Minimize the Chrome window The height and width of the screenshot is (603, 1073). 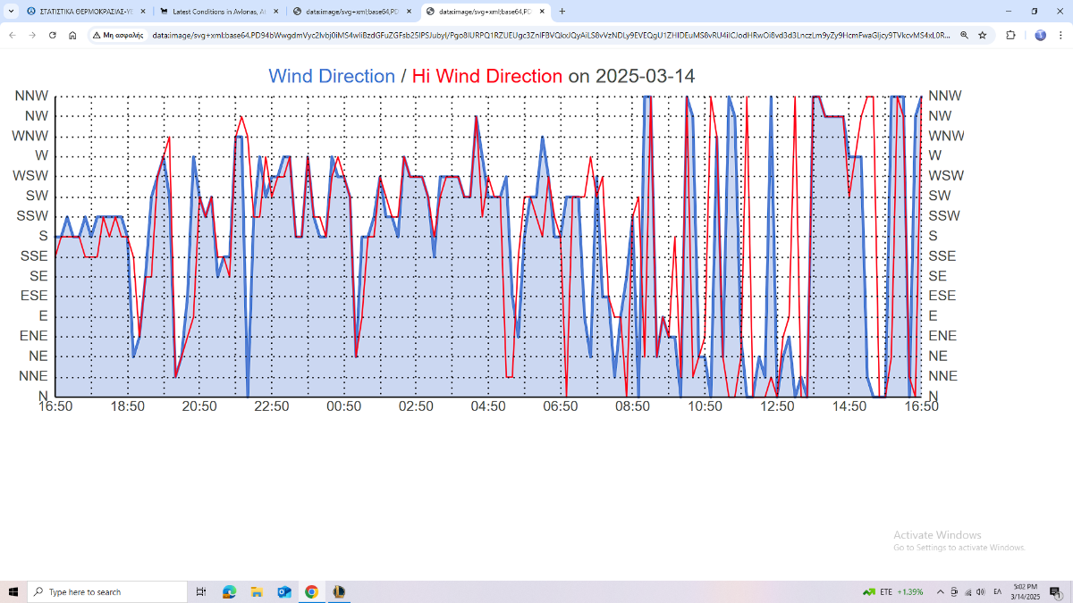[1009, 12]
